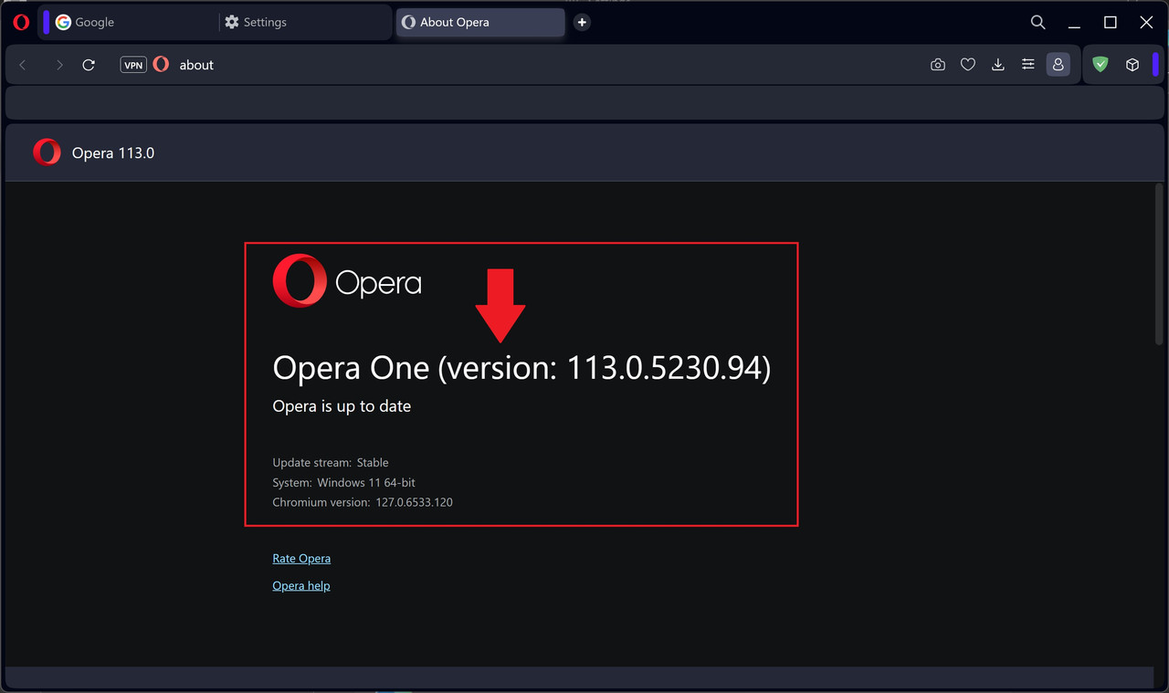Open the tab search magnifier icon
1169x693 pixels.
[1037, 22]
